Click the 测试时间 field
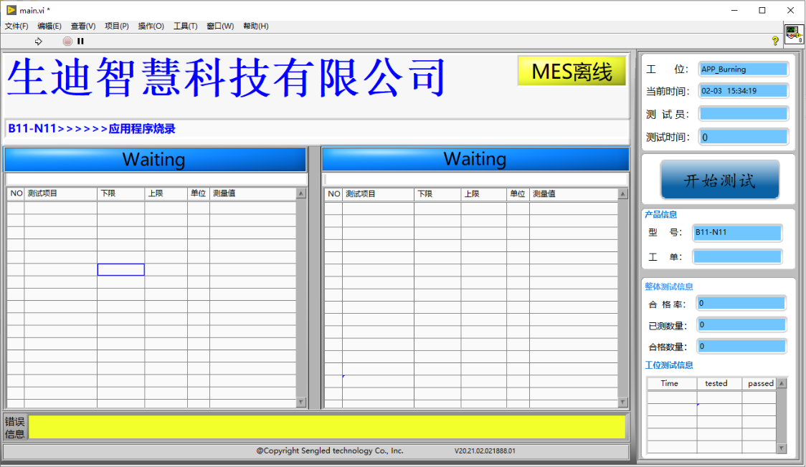This screenshot has height=467, width=806. pyautogui.click(x=744, y=137)
